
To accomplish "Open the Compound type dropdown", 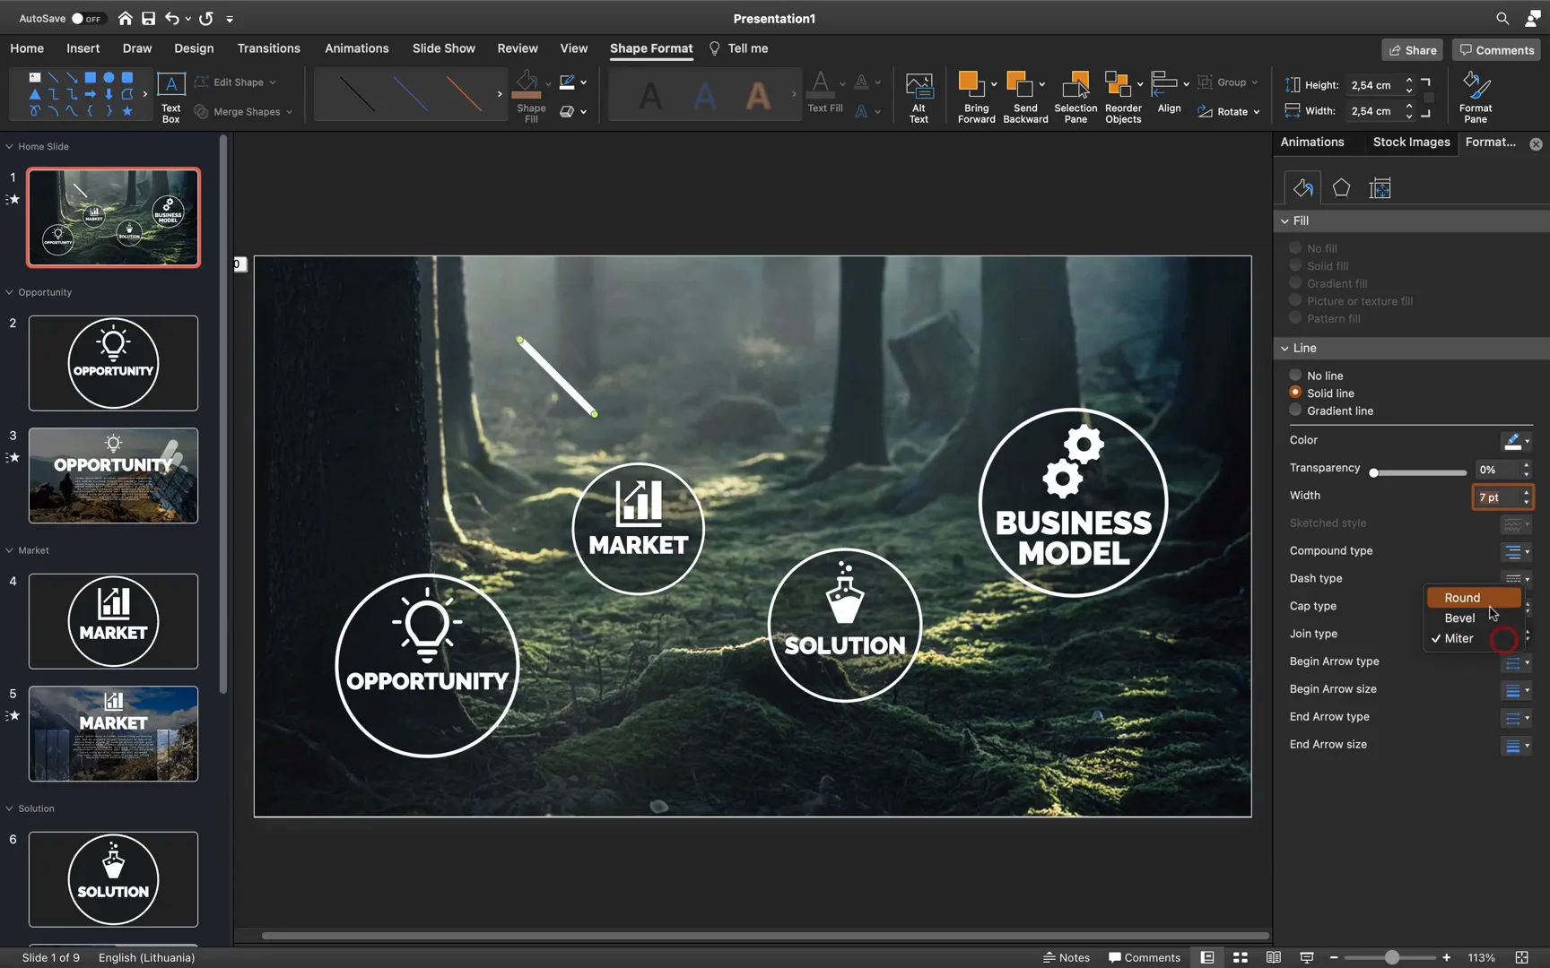I will pyautogui.click(x=1516, y=551).
